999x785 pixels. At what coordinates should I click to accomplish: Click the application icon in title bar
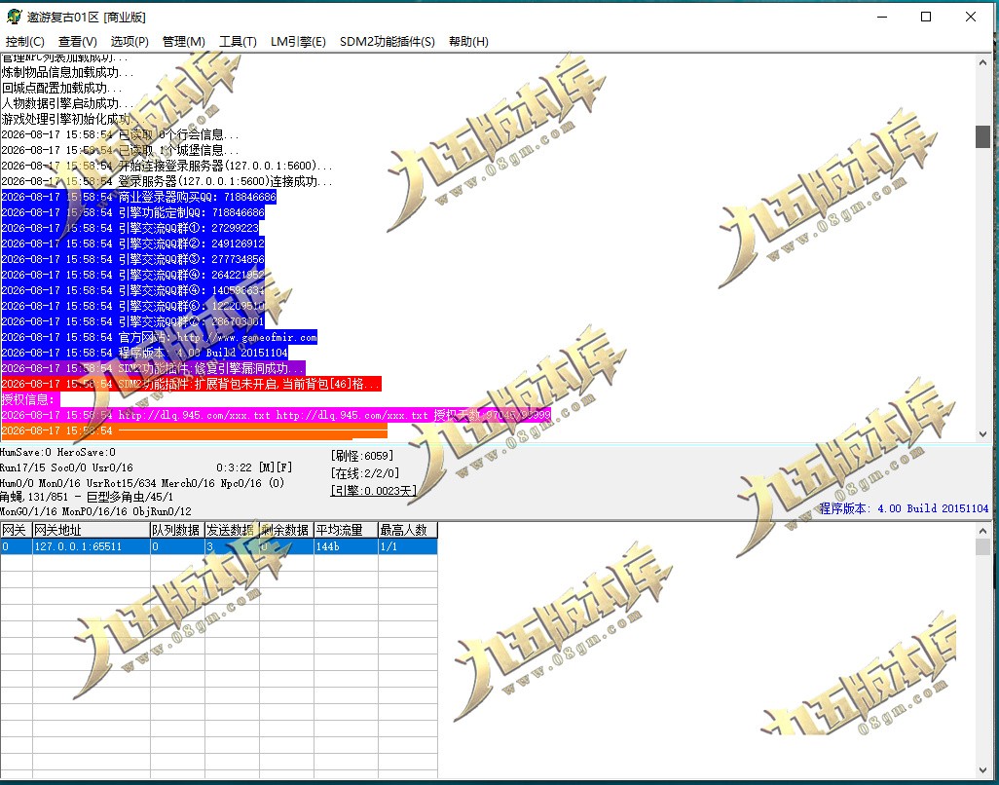[x=14, y=17]
